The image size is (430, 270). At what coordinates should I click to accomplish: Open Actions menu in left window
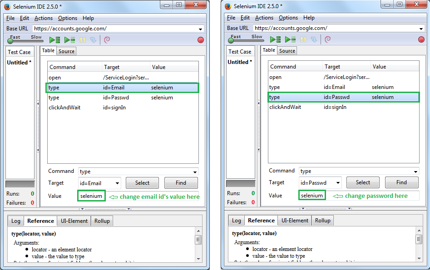pyautogui.click(x=44, y=18)
